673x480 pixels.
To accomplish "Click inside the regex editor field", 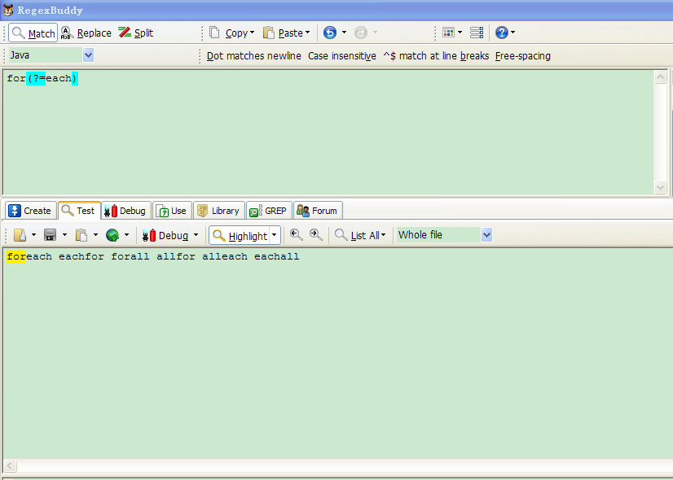I will (x=328, y=133).
